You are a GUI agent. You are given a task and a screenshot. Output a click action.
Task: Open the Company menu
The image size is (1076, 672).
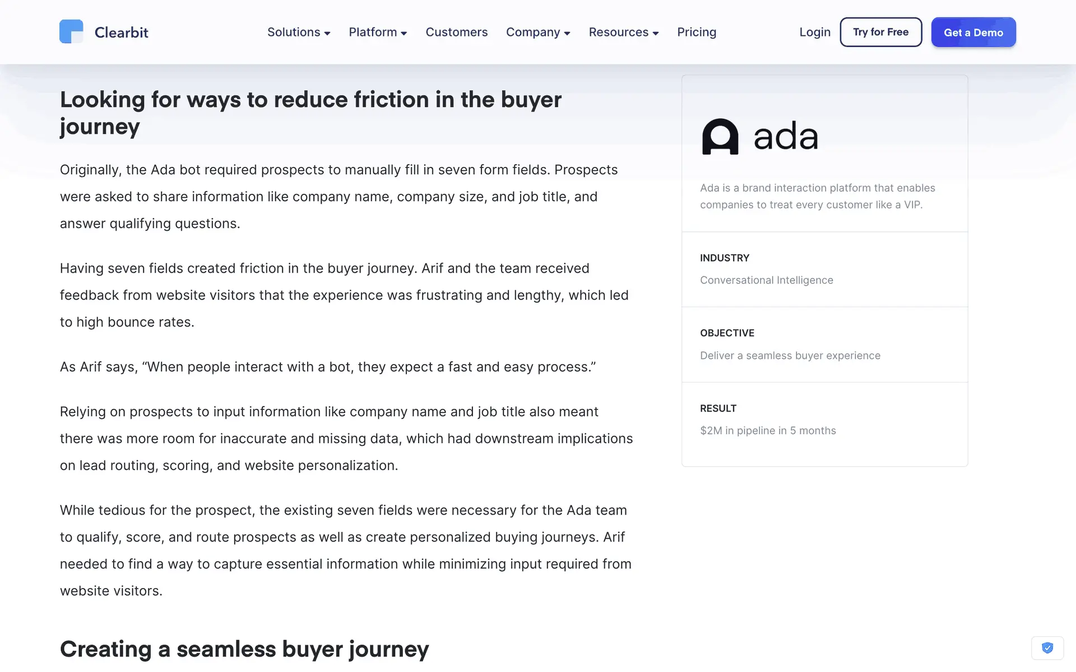(x=533, y=32)
